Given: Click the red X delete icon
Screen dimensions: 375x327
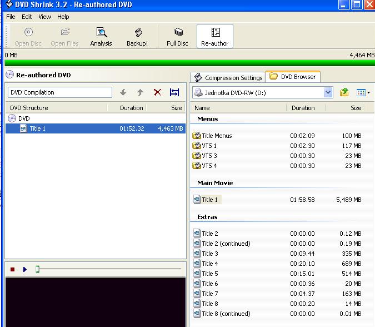Looking at the screenshot, I should [157, 92].
